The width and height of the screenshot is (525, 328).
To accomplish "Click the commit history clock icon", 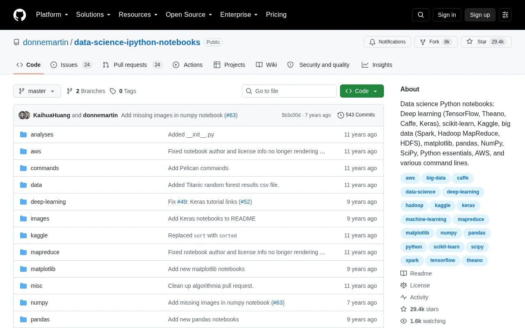I will 340,115.
